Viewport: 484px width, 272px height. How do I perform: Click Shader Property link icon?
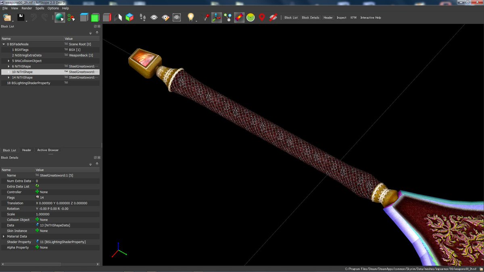[x=38, y=242]
